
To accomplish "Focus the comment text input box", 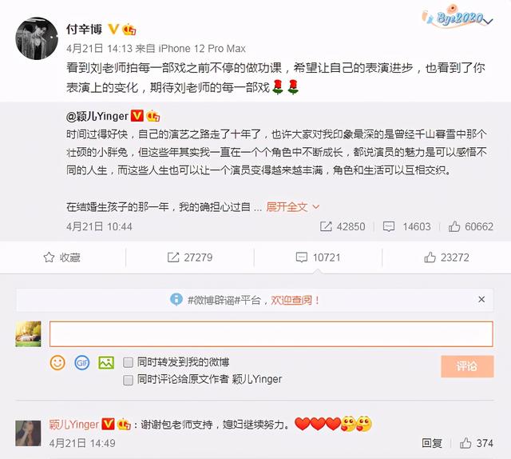I will 271,334.
